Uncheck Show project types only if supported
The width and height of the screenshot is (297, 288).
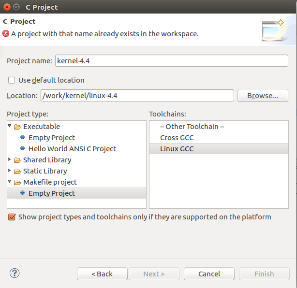(x=12, y=217)
